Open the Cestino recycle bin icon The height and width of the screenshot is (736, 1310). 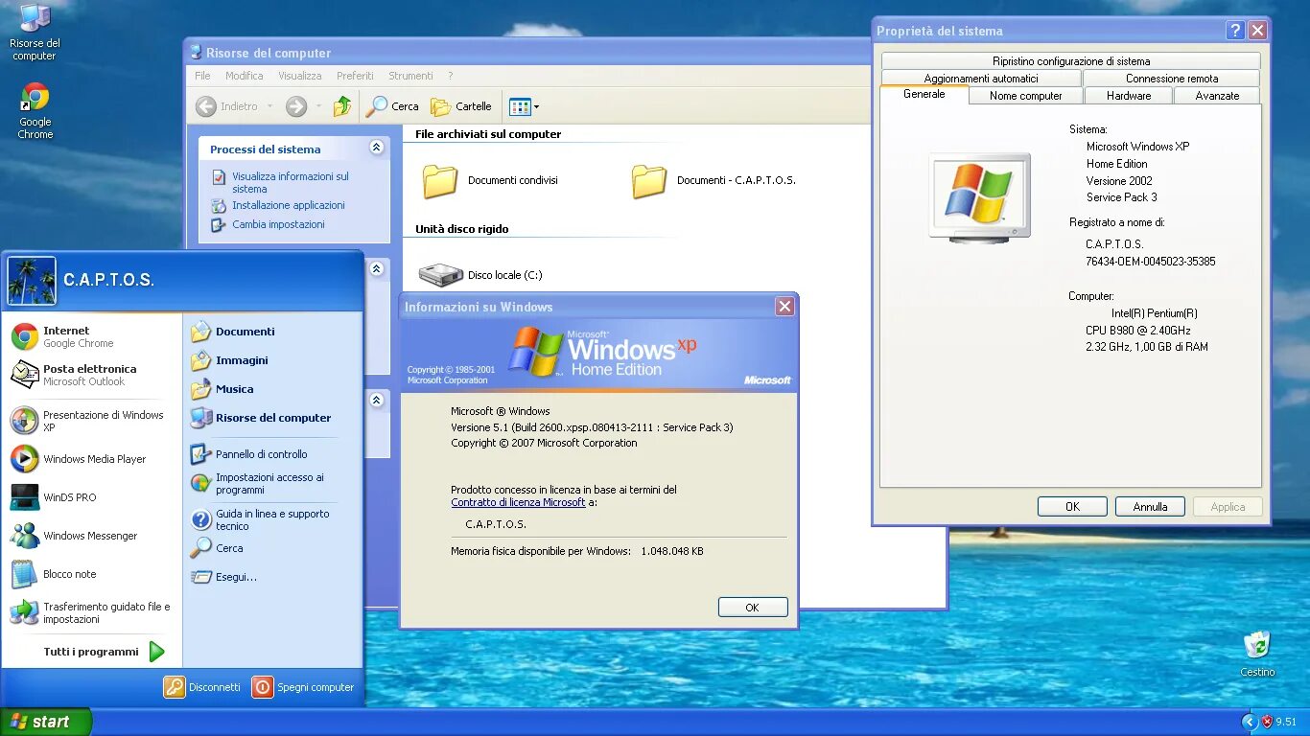click(1257, 655)
